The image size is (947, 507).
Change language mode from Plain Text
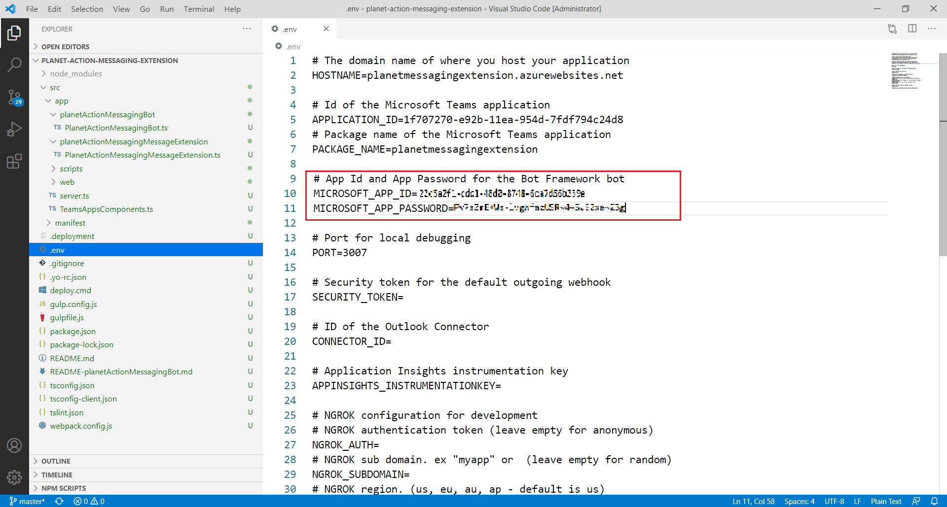pyautogui.click(x=886, y=501)
